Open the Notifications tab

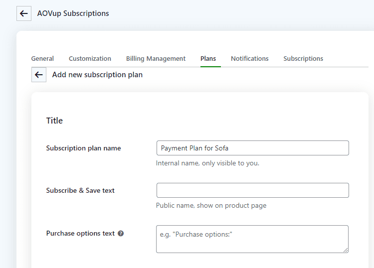(250, 59)
